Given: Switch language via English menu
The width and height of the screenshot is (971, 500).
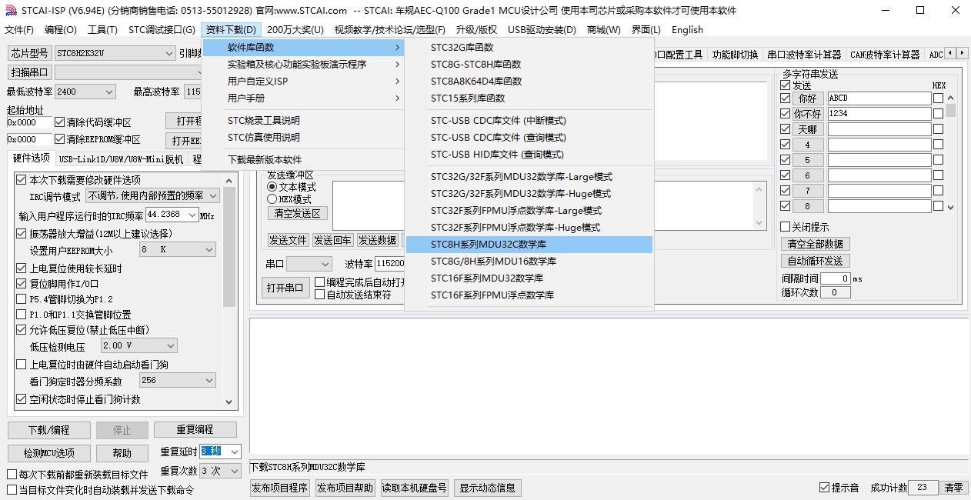Looking at the screenshot, I should [x=687, y=30].
